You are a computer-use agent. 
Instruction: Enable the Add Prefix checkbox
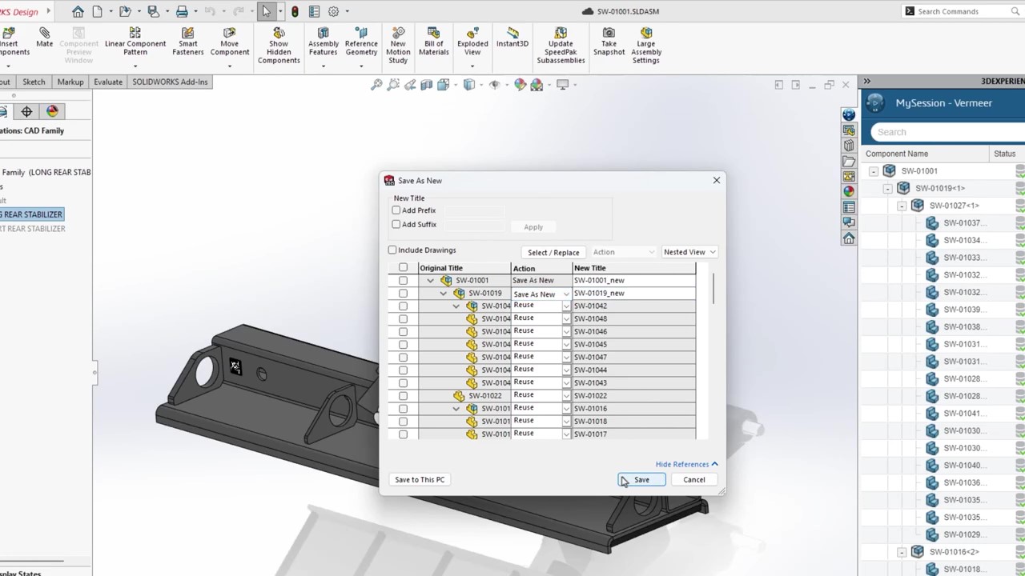pos(396,210)
